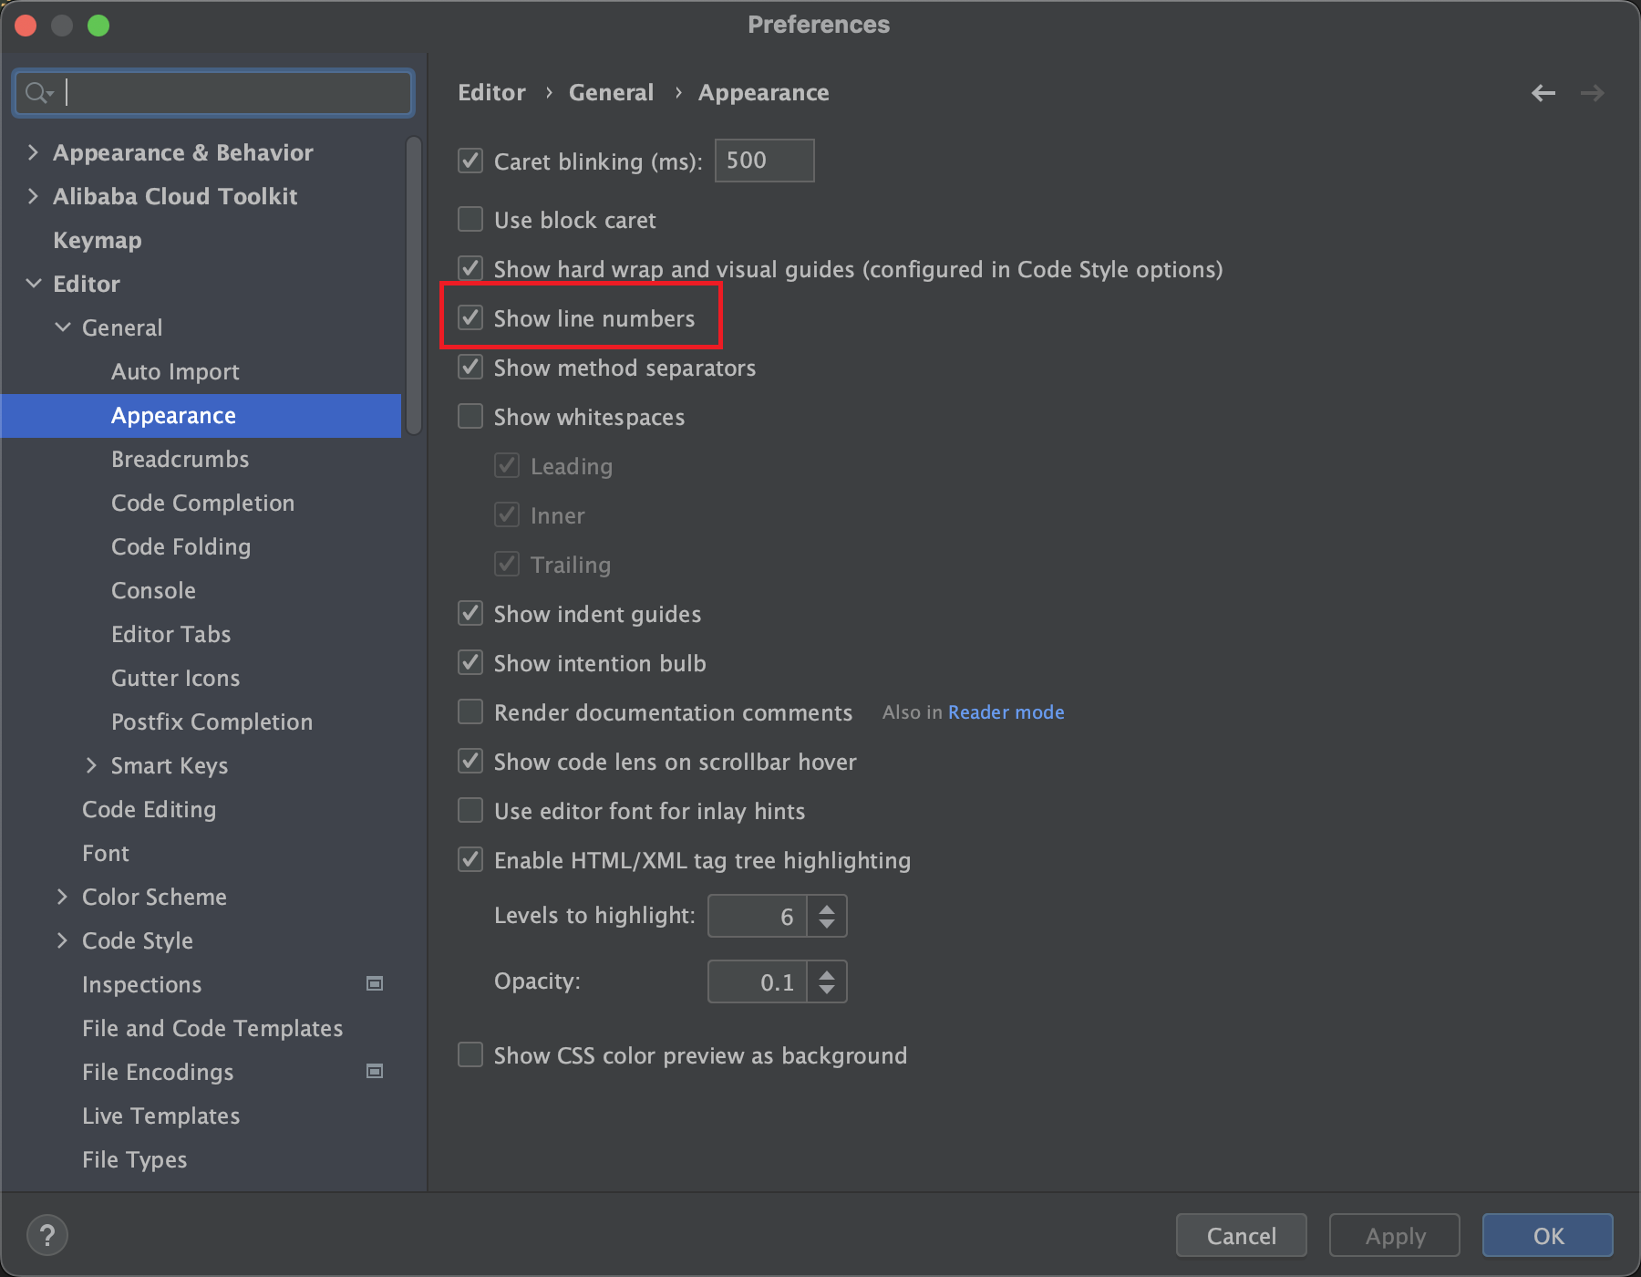Expand Appearance & Behavior section
Screen dimensions: 1641x1277
34,152
